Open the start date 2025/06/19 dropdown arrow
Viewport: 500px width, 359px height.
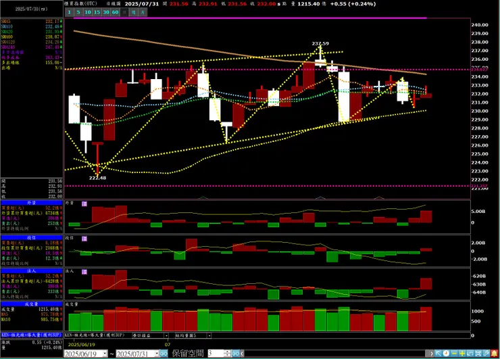[105, 354]
